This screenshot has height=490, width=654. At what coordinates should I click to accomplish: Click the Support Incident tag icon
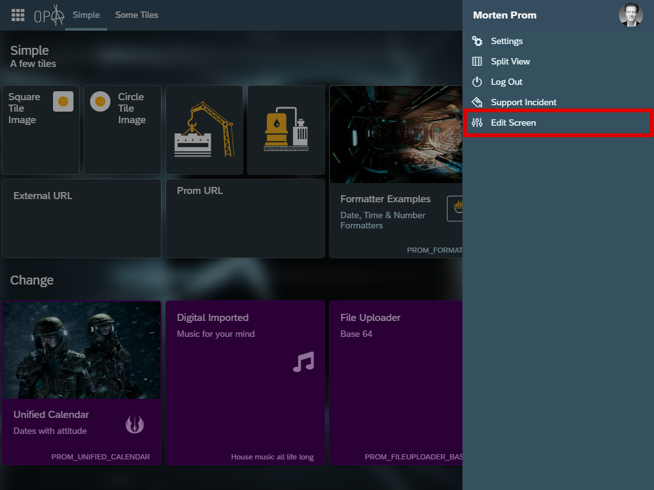click(x=477, y=102)
